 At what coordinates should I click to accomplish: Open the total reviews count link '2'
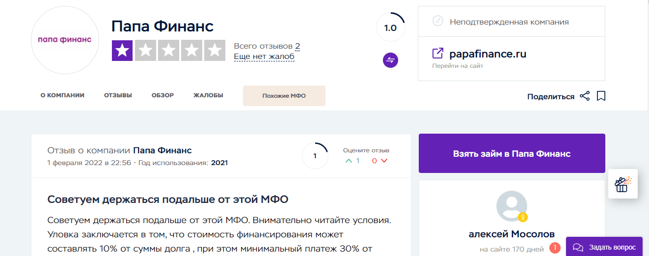[x=297, y=46]
